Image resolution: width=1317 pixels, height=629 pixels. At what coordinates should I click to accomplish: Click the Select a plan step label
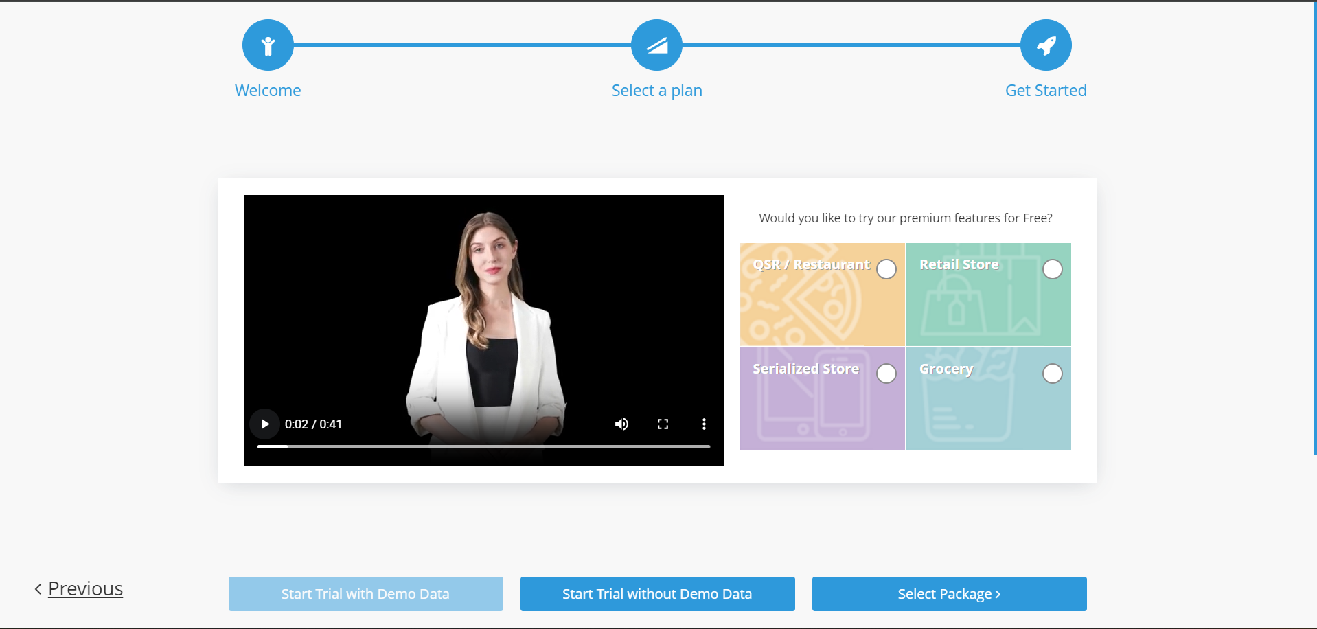(656, 91)
